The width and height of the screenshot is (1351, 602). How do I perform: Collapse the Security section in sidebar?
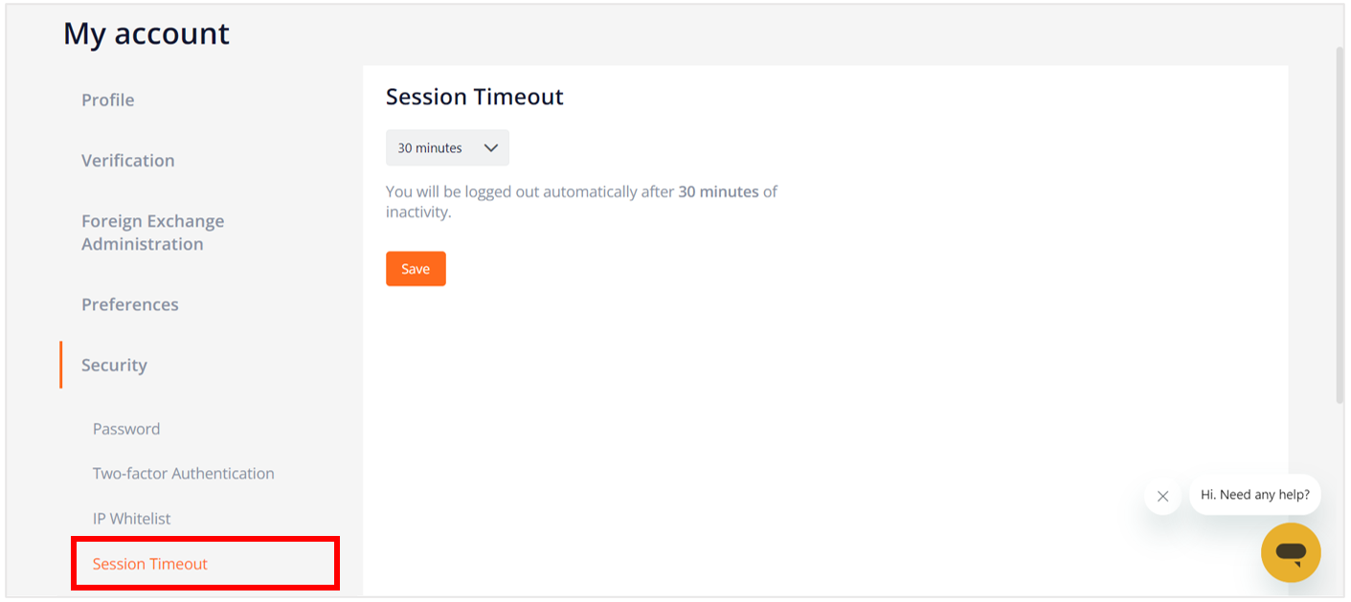pyautogui.click(x=114, y=366)
